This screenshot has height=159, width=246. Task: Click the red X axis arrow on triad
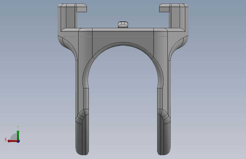tap(12, 141)
